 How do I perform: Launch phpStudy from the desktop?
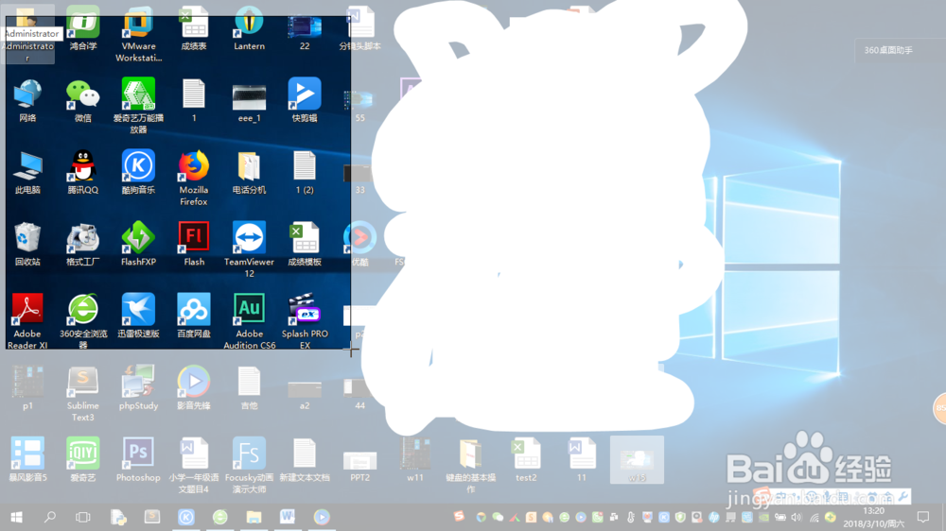click(138, 387)
